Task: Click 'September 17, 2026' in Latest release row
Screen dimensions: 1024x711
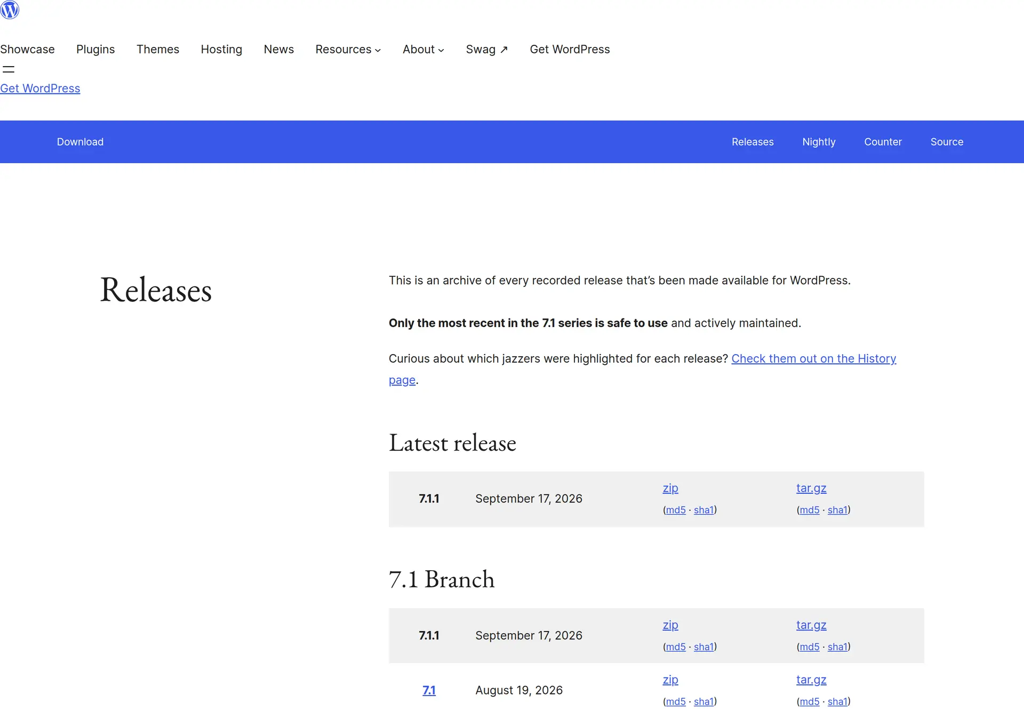Action: [529, 499]
